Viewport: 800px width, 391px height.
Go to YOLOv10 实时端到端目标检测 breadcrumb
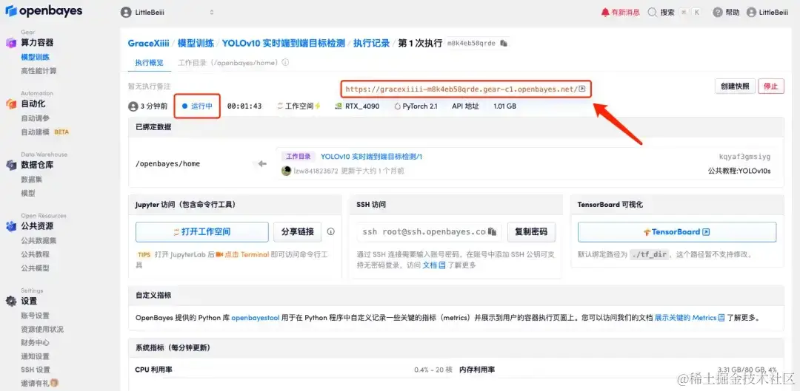(x=283, y=44)
